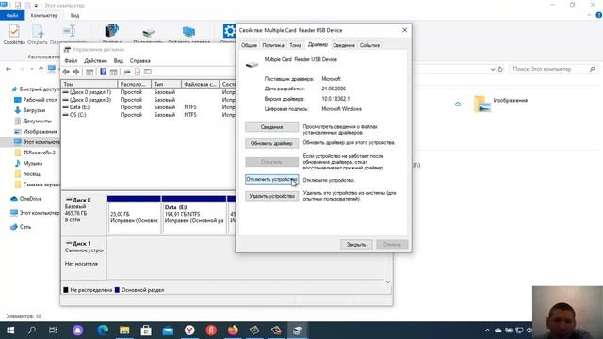This screenshot has height=339, width=603.
Task: Go forward in Disk Management toolbar
Action: [75, 72]
